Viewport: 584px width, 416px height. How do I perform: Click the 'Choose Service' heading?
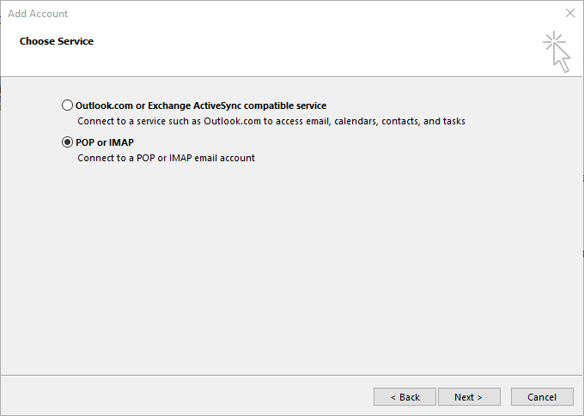tap(57, 41)
